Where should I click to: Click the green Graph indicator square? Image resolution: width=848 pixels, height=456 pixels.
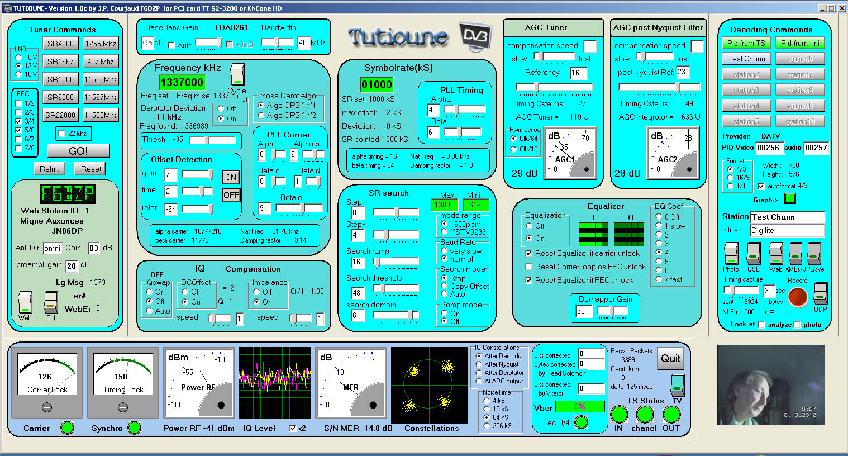[790, 198]
